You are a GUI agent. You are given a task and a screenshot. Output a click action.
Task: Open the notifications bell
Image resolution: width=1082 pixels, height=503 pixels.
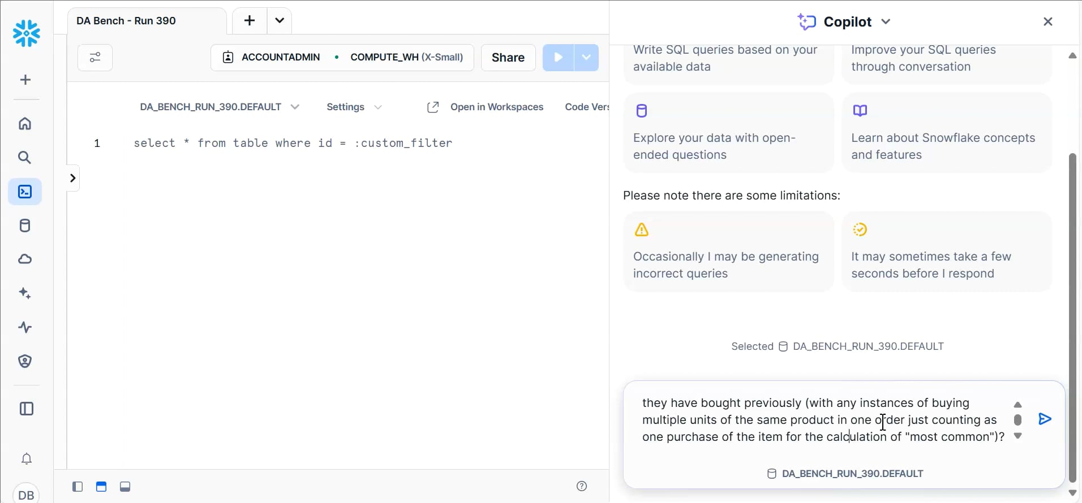tap(27, 458)
